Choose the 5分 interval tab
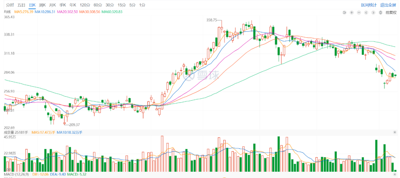 [x=132, y=5]
